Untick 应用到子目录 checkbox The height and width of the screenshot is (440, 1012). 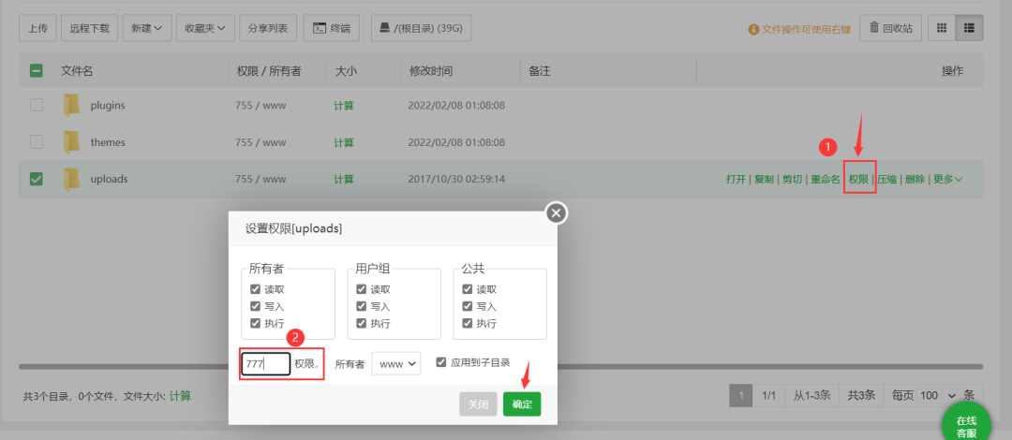[441, 362]
